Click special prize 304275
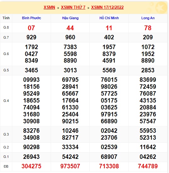 [31, 166]
